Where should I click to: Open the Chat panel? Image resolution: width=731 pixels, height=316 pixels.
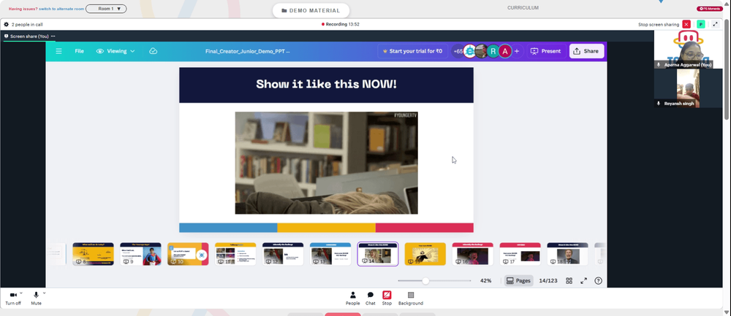[370, 298]
